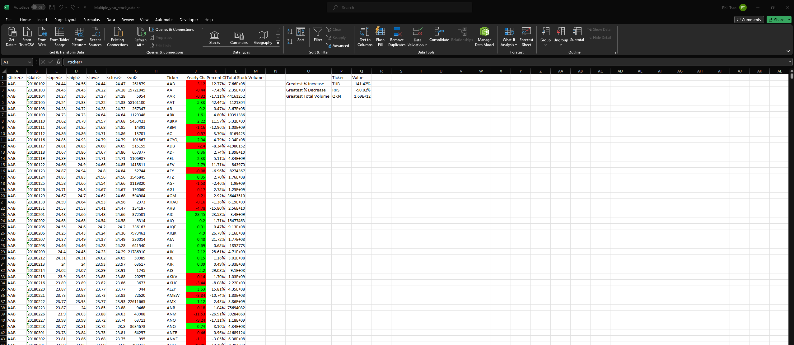Image resolution: width=794 pixels, height=345 pixels.
Task: Open the Name Box dropdown arrow
Action: (29, 62)
